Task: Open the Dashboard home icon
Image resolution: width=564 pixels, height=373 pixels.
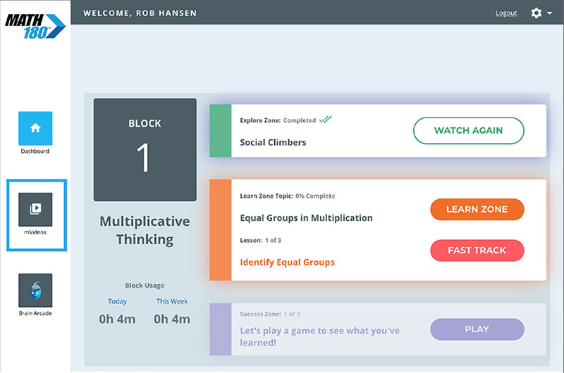Action: [x=35, y=128]
